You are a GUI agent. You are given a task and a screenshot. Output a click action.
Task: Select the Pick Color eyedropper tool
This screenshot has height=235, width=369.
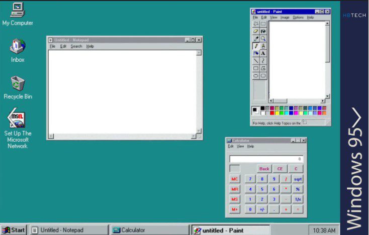pyautogui.click(x=256, y=38)
